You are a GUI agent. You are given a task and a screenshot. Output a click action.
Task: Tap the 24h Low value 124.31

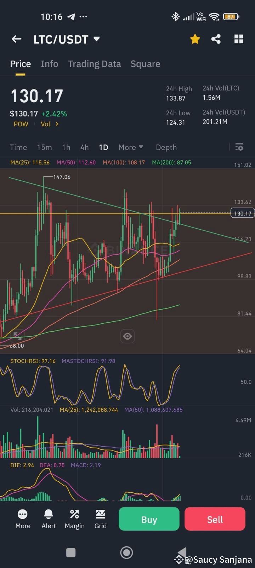176,122
